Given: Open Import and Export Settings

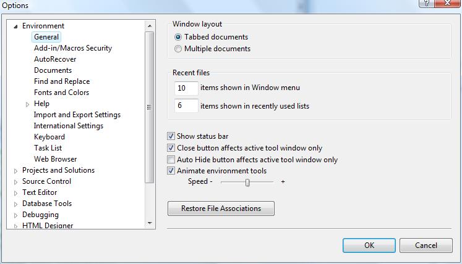Looking at the screenshot, I should [77, 115].
